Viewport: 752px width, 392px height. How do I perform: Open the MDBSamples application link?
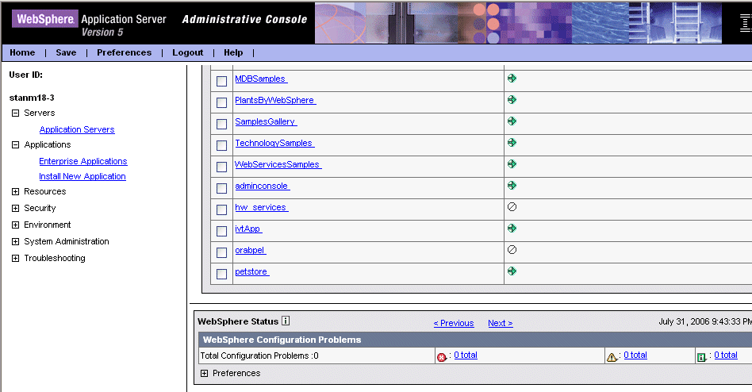coord(262,79)
